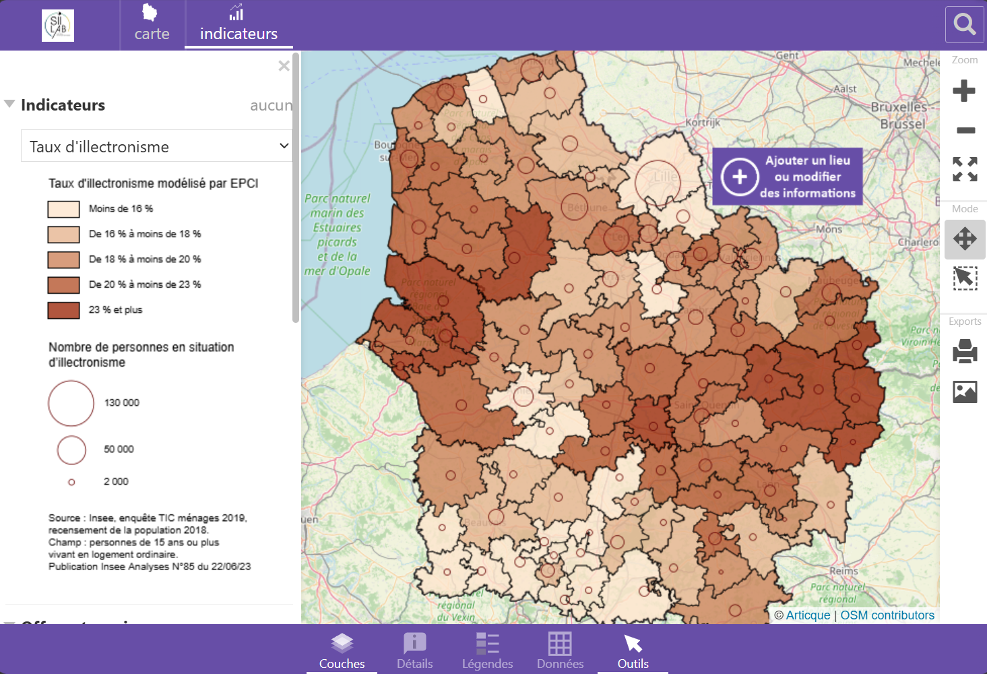
Task: Click the 50 000 legend circle
Action: coord(71,450)
